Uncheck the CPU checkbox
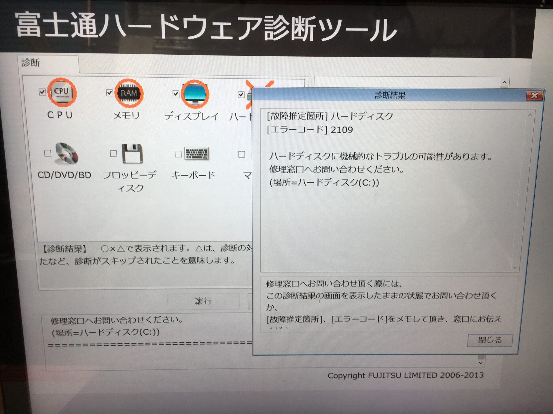This screenshot has width=553, height=414. pyautogui.click(x=42, y=92)
